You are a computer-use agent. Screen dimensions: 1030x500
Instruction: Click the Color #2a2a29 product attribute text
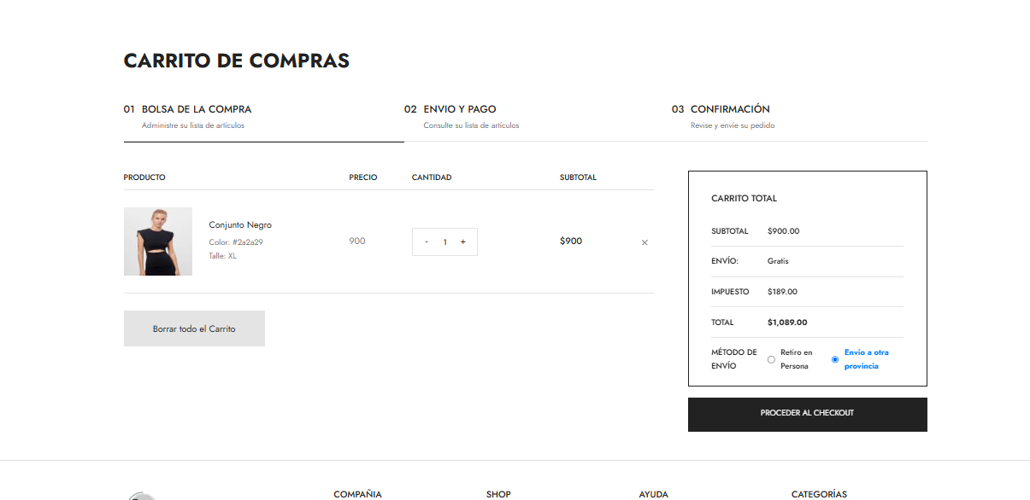236,242
